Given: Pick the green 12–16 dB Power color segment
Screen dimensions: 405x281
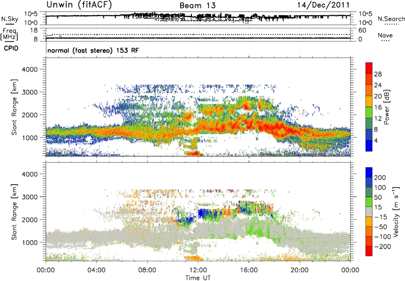Looking at the screenshot, I should click(x=369, y=113).
